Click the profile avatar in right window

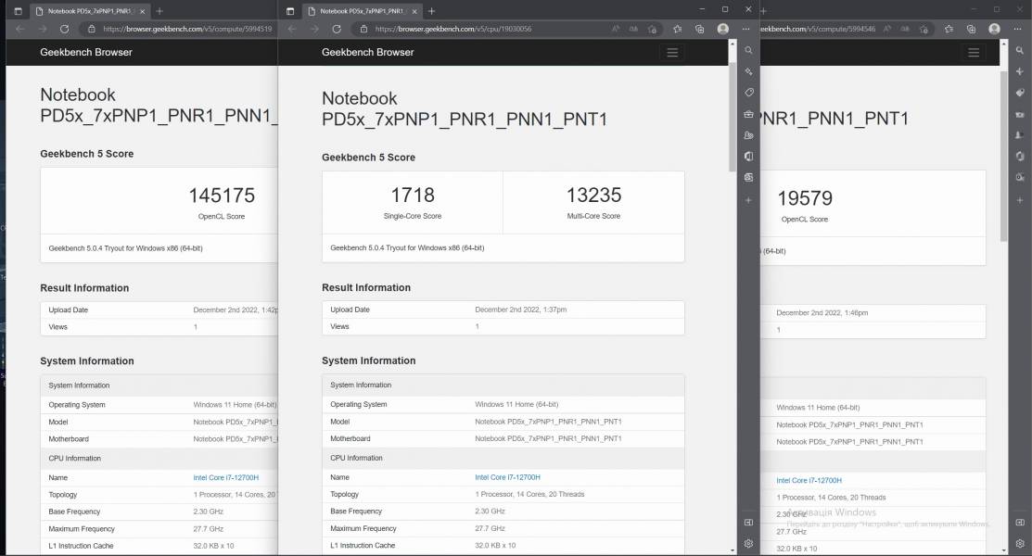click(x=995, y=29)
